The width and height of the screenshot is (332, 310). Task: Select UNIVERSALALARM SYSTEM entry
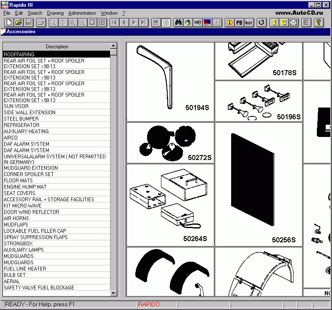point(57,159)
